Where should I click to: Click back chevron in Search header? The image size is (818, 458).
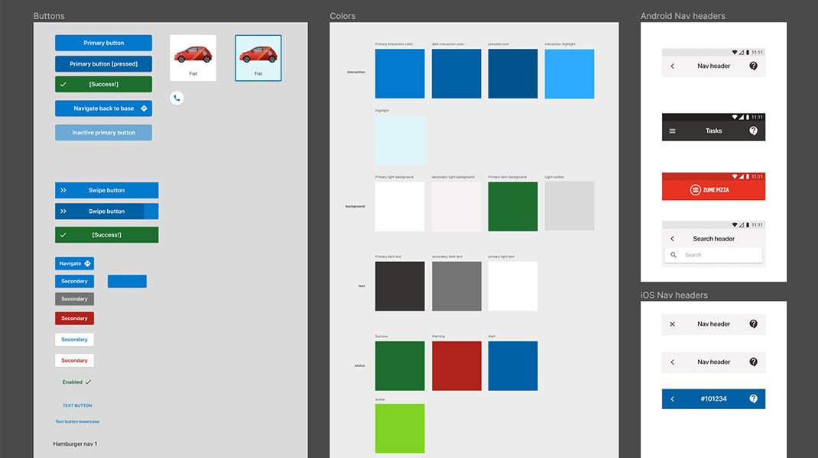point(673,239)
